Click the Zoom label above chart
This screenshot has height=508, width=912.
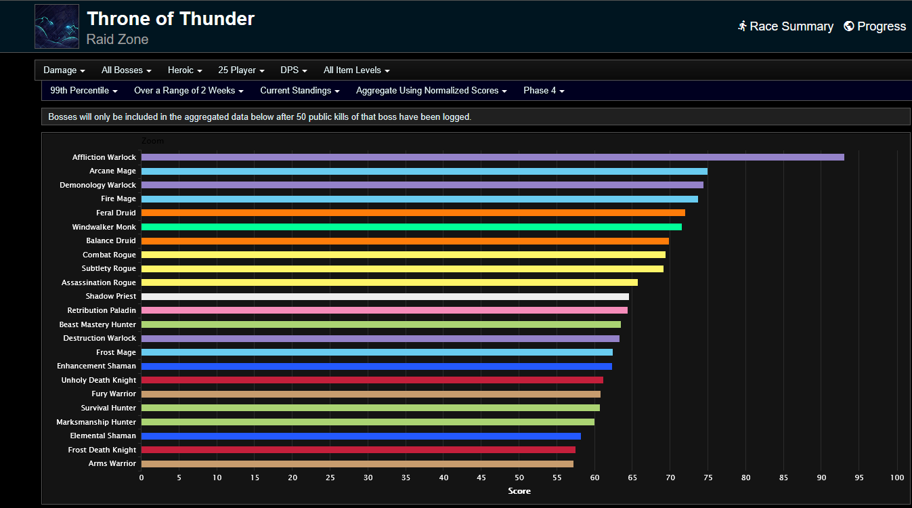152,141
